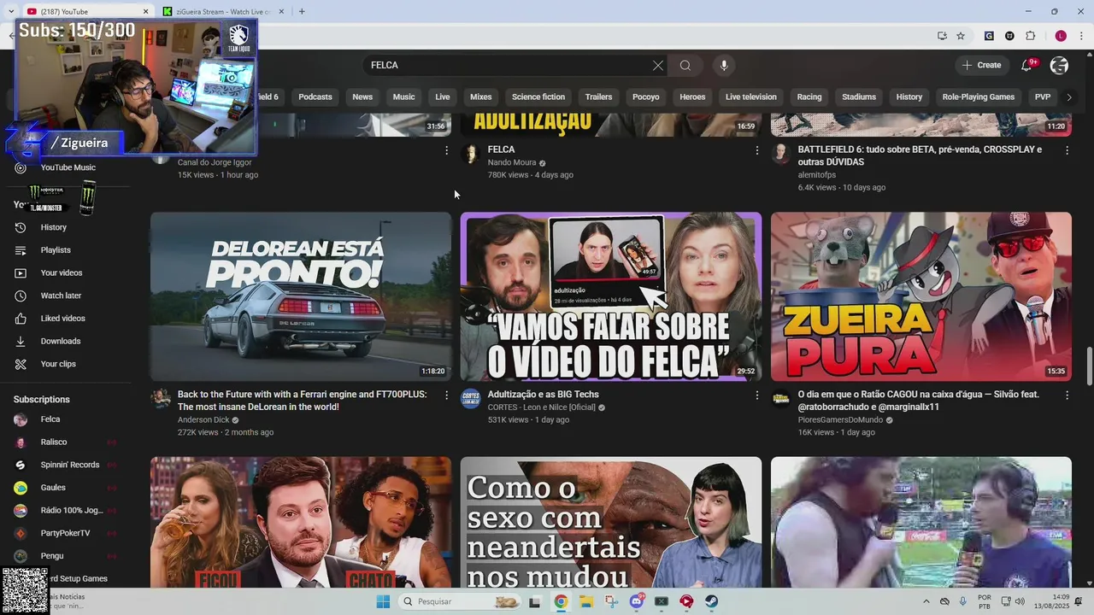Open Downloads in the sidebar
The height and width of the screenshot is (615, 1094).
coord(61,341)
